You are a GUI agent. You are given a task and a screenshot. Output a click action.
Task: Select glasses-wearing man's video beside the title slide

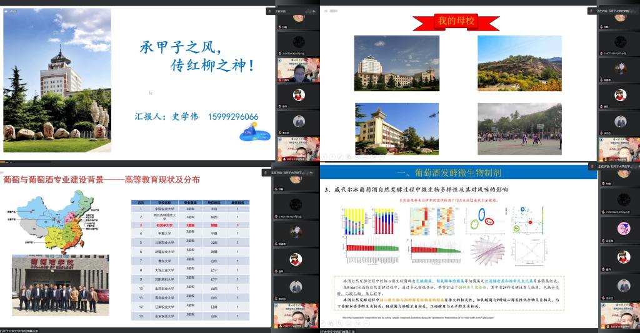[x=299, y=72]
